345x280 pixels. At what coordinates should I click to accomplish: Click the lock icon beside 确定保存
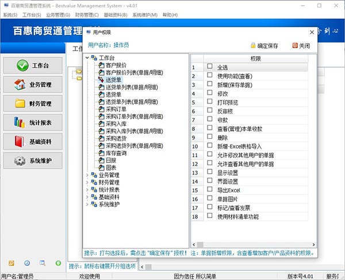[253, 45]
